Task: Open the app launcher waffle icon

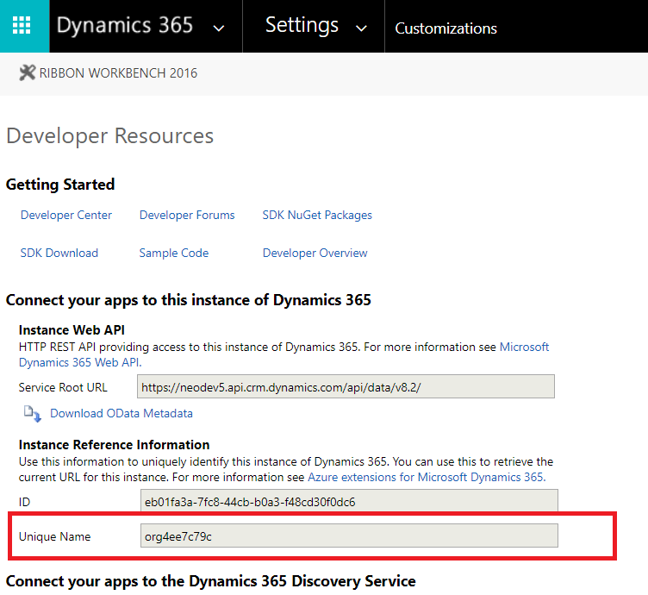Action: 22,25
